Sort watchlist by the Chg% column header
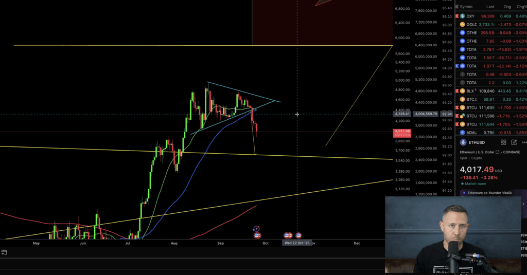Image resolution: width=527 pixels, height=275 pixels. pos(522,7)
